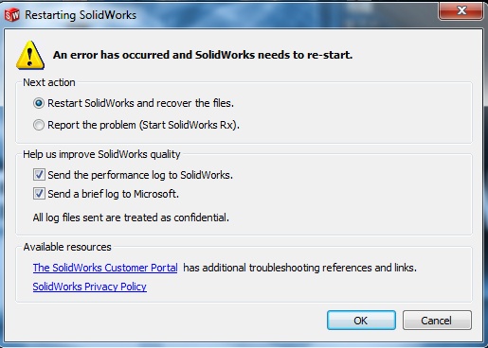Select Report the problem radio button
This screenshot has height=348, width=488.
click(39, 125)
